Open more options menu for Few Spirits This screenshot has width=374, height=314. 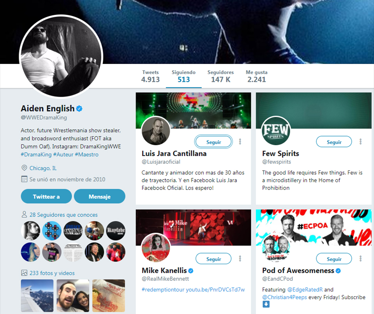pyautogui.click(x=360, y=142)
